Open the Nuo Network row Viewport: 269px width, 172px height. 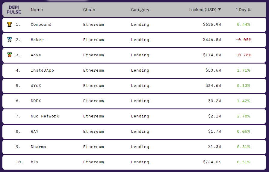pos(45,116)
